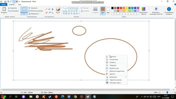
Task: Choose the triangle shape
Action: pyautogui.click(x=64, y=11)
